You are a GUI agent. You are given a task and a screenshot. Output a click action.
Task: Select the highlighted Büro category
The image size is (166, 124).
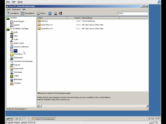click(15, 50)
